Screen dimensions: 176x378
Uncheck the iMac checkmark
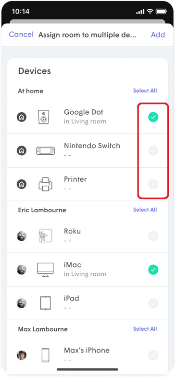point(153,270)
